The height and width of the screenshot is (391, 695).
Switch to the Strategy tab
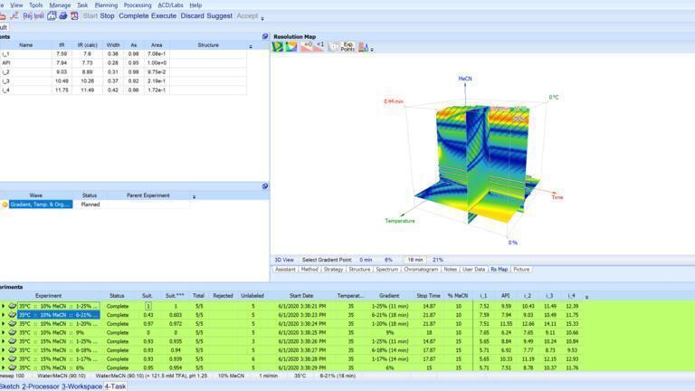(x=333, y=269)
